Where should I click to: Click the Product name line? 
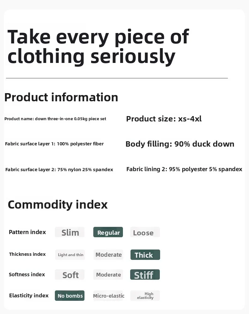coord(55,119)
